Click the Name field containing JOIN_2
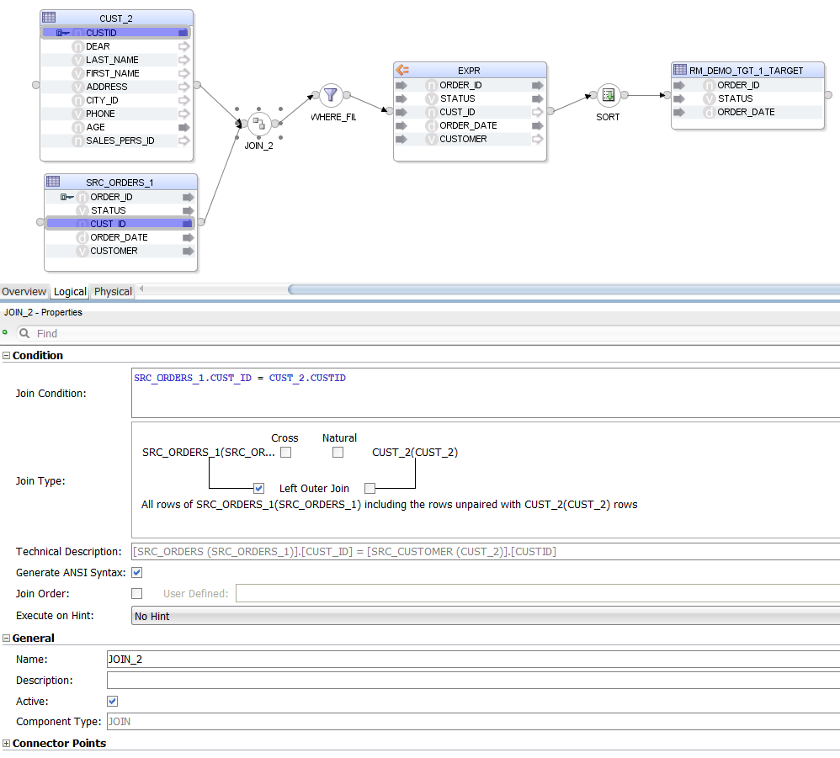Viewport: 840px width, 758px height. (474, 660)
